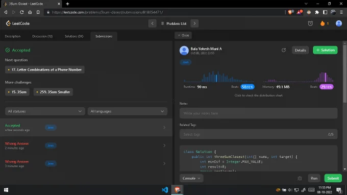Image resolution: width=347 pixels, height=195 pixels.
Task: Toggle the browser sidebar panel
Action: [x=325, y=12]
